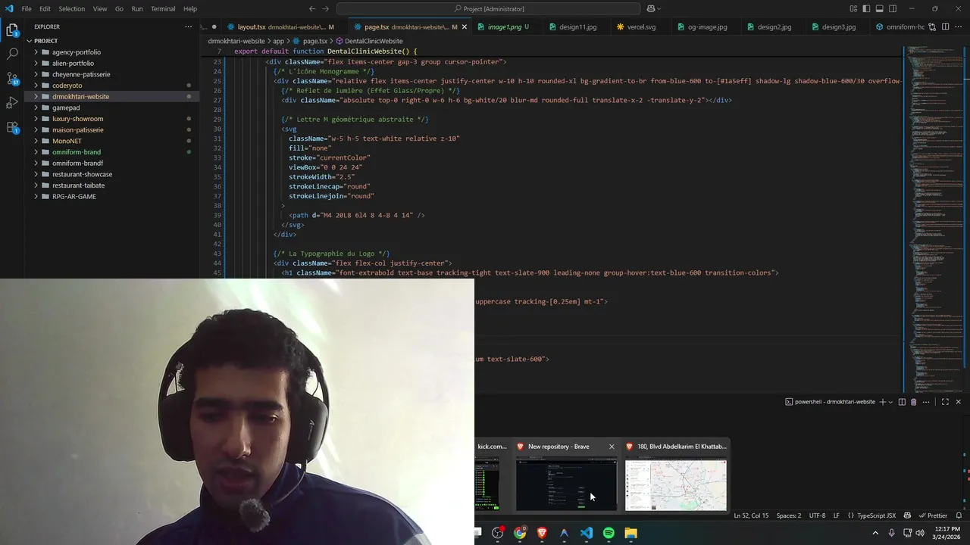Image resolution: width=970 pixels, height=545 pixels.
Task: Click DentalClinicWebsite breadcrumb symbol
Action: click(369, 41)
